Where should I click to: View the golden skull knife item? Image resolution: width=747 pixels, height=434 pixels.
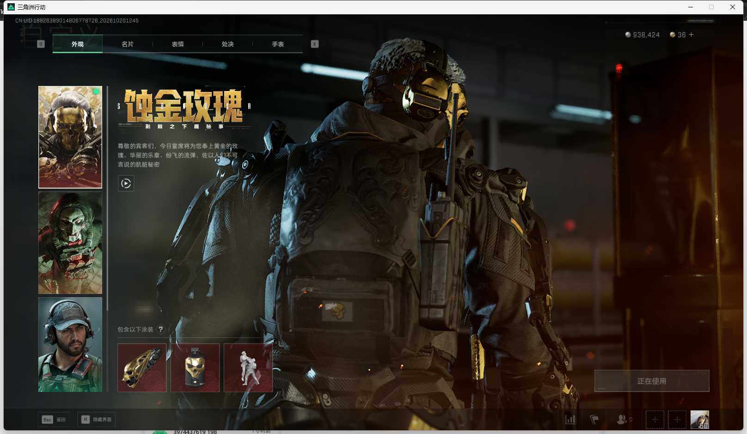click(x=142, y=368)
